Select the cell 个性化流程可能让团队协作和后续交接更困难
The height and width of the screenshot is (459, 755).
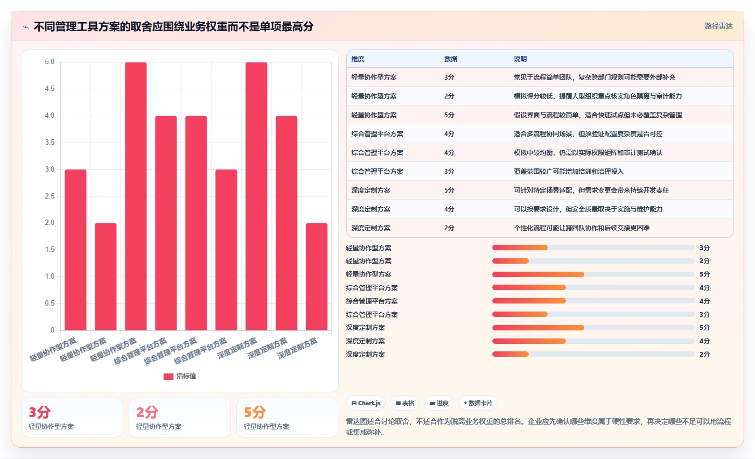click(582, 228)
